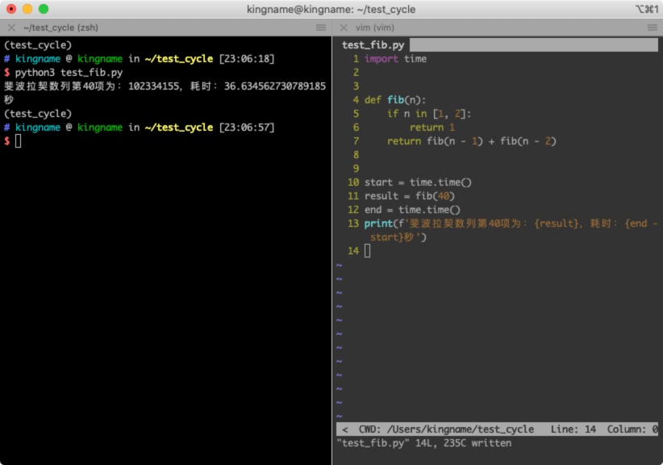Click the yellow minimize window button
The width and height of the screenshot is (663, 465).
tap(27, 9)
